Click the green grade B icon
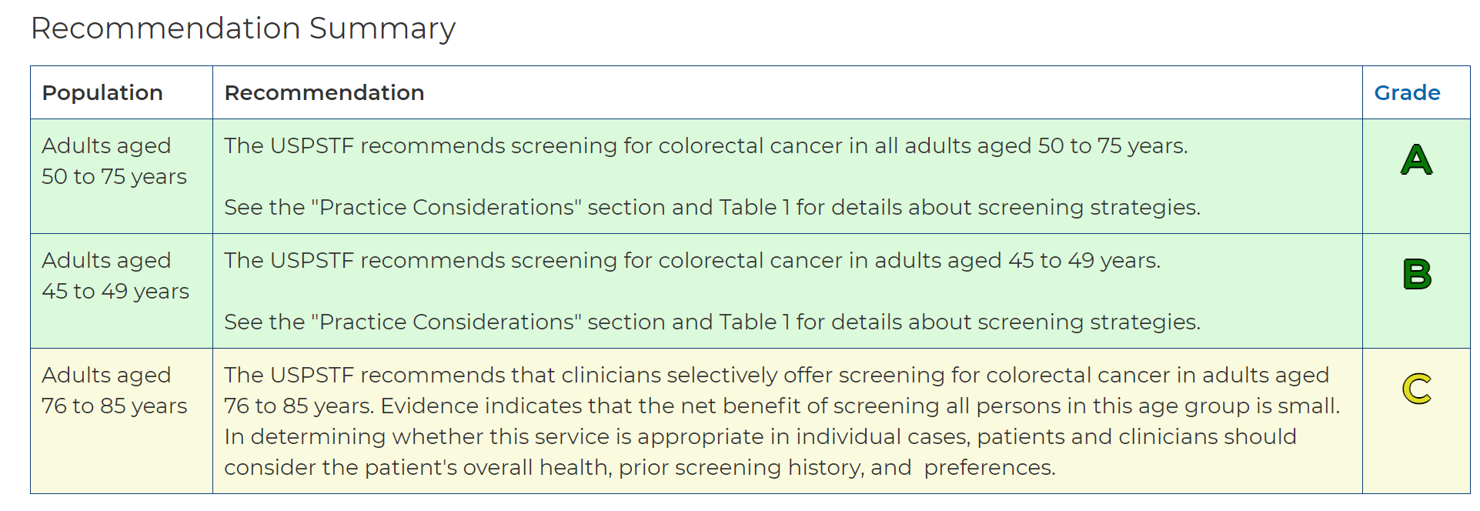This screenshot has height=511, width=1480. 1416,275
